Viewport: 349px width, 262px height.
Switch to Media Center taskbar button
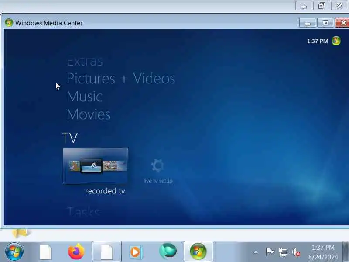click(198, 252)
